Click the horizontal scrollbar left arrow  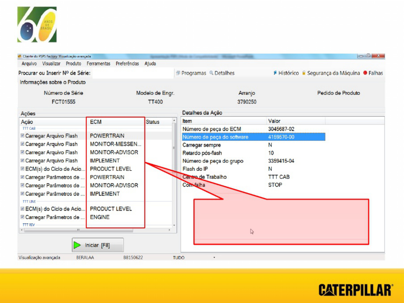pyautogui.click(x=22, y=230)
